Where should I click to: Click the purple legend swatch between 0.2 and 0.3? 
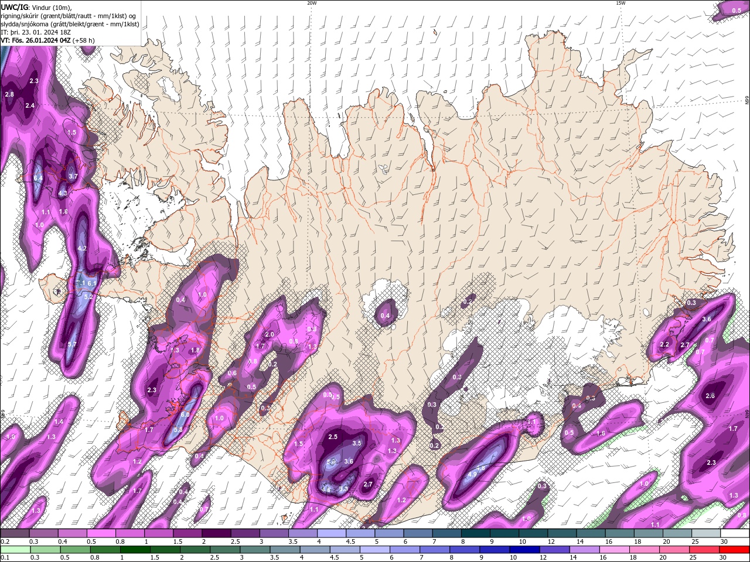(x=15, y=533)
